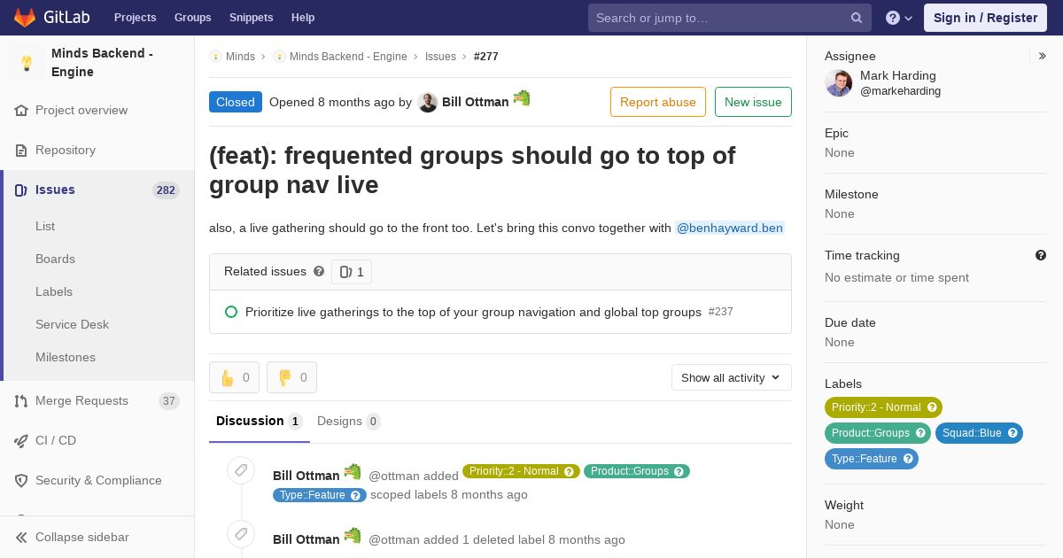Click the Minds breadcrumb link
Viewport: 1063px width, 558px height.
click(x=240, y=57)
